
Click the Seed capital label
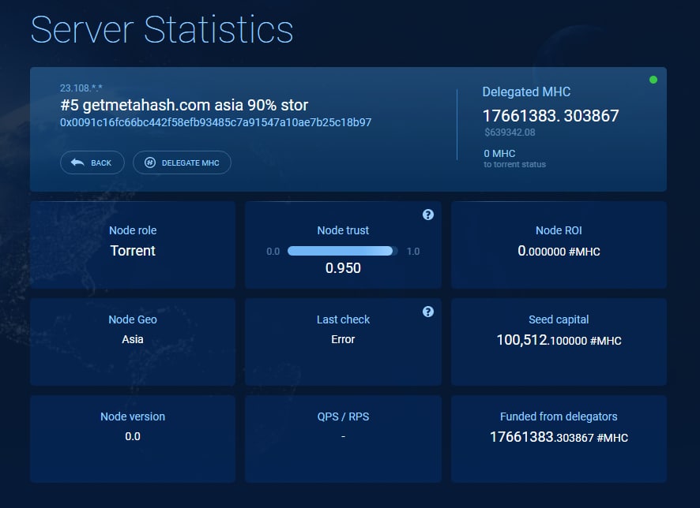click(559, 319)
